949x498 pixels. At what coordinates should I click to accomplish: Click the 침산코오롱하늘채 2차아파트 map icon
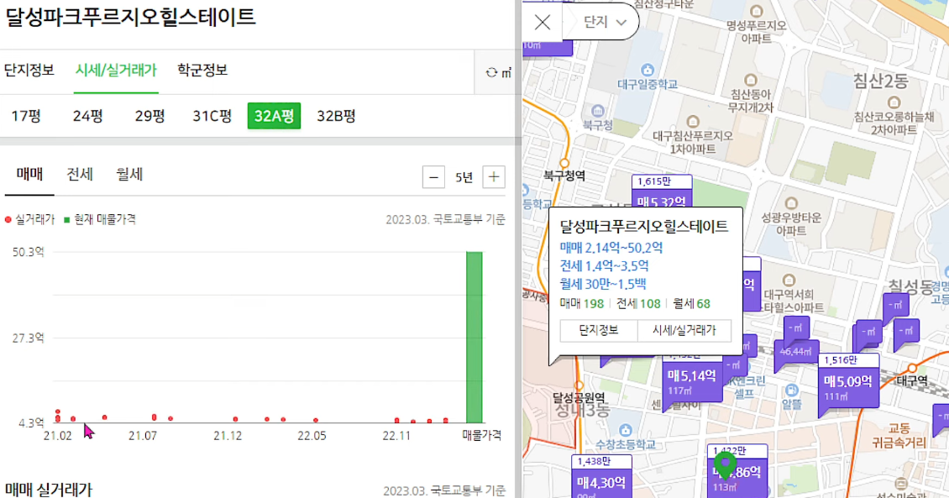tap(894, 102)
